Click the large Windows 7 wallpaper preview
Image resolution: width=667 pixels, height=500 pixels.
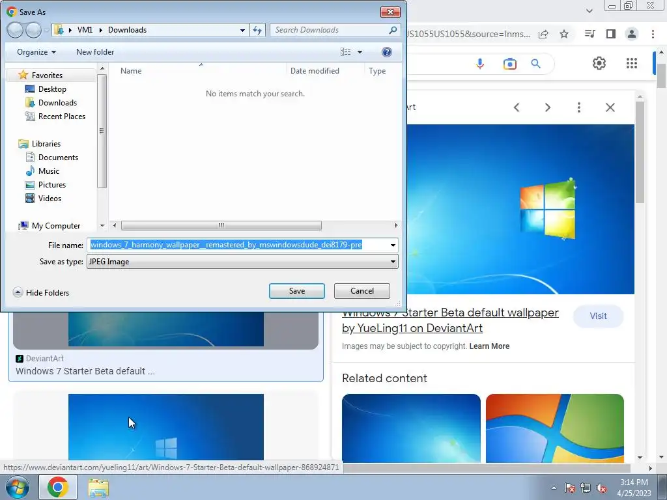(520, 209)
